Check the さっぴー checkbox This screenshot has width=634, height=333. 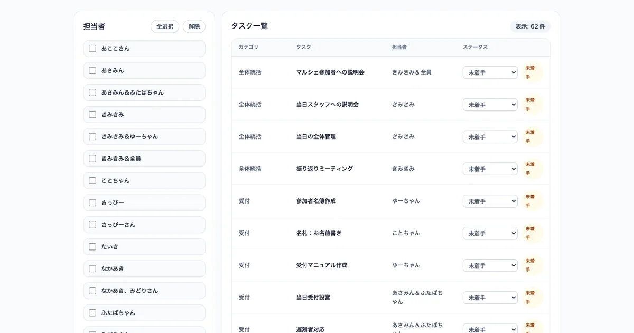pos(92,202)
